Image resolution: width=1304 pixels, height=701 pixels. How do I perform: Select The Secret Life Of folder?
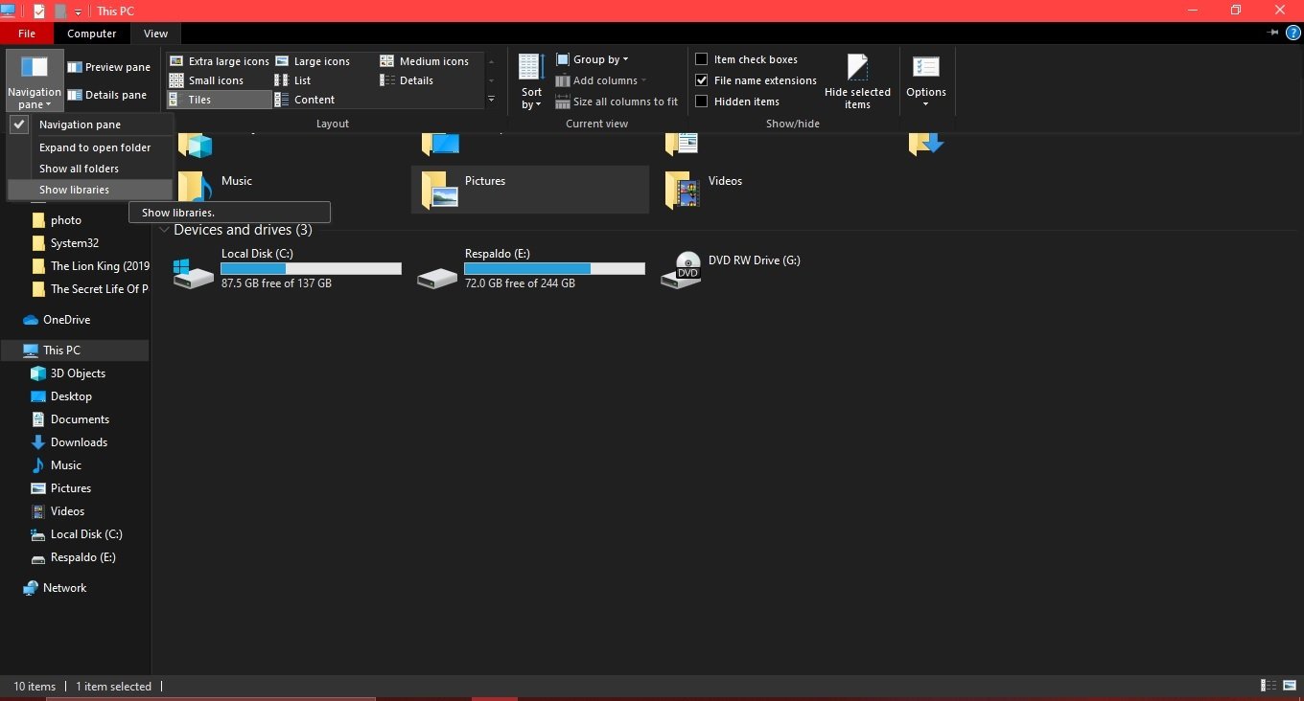tap(88, 289)
